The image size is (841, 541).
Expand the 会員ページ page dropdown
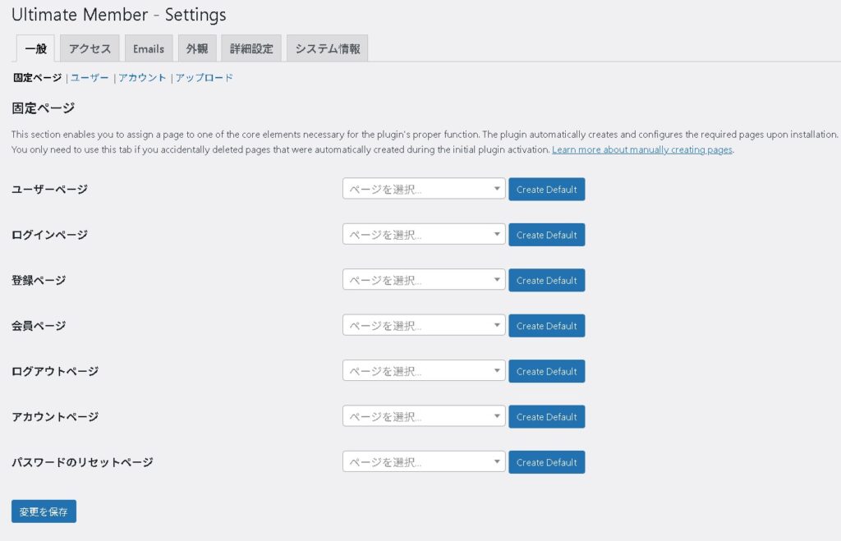(424, 326)
